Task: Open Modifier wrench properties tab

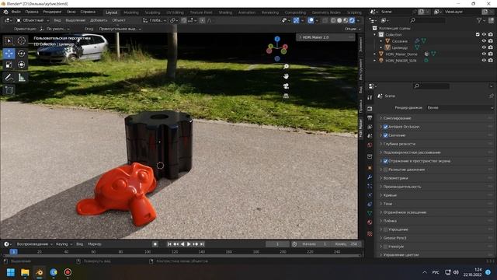Action: click(370, 177)
